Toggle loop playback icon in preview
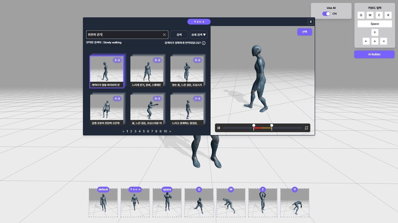Image resolution: width=398 pixels, height=223 pixels. tap(306, 128)
